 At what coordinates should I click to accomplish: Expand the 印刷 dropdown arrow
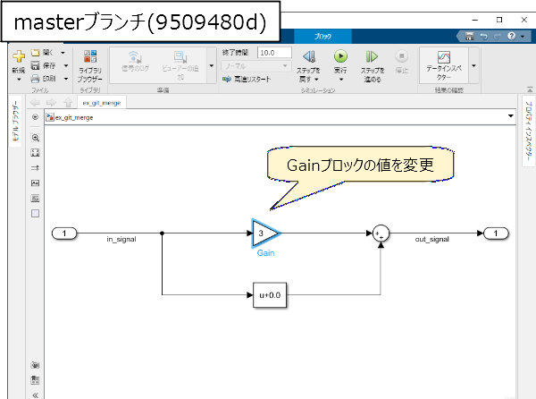(66, 79)
